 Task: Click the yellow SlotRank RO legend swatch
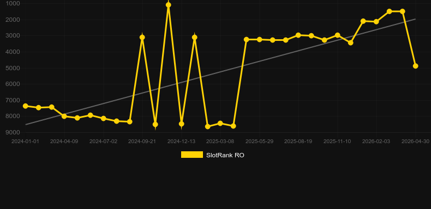(x=192, y=155)
